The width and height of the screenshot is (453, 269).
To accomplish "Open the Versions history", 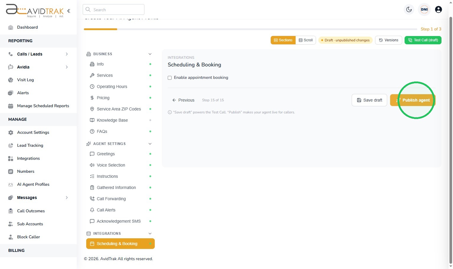I will click(389, 40).
